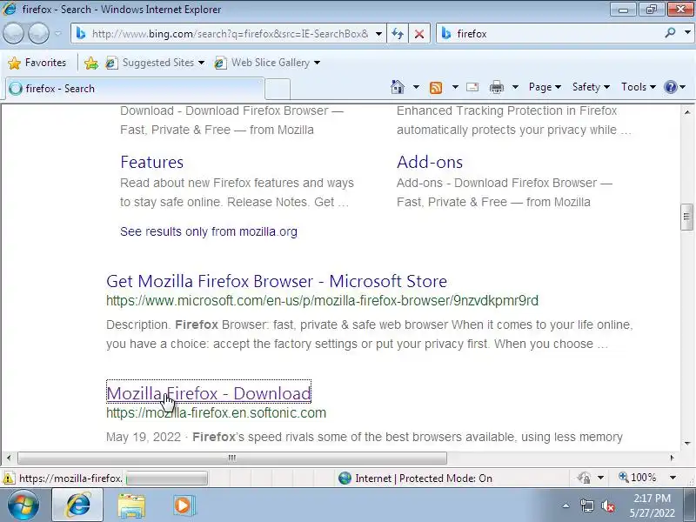Expand the Home button dropdown arrow
The width and height of the screenshot is (696, 522).
(x=416, y=87)
